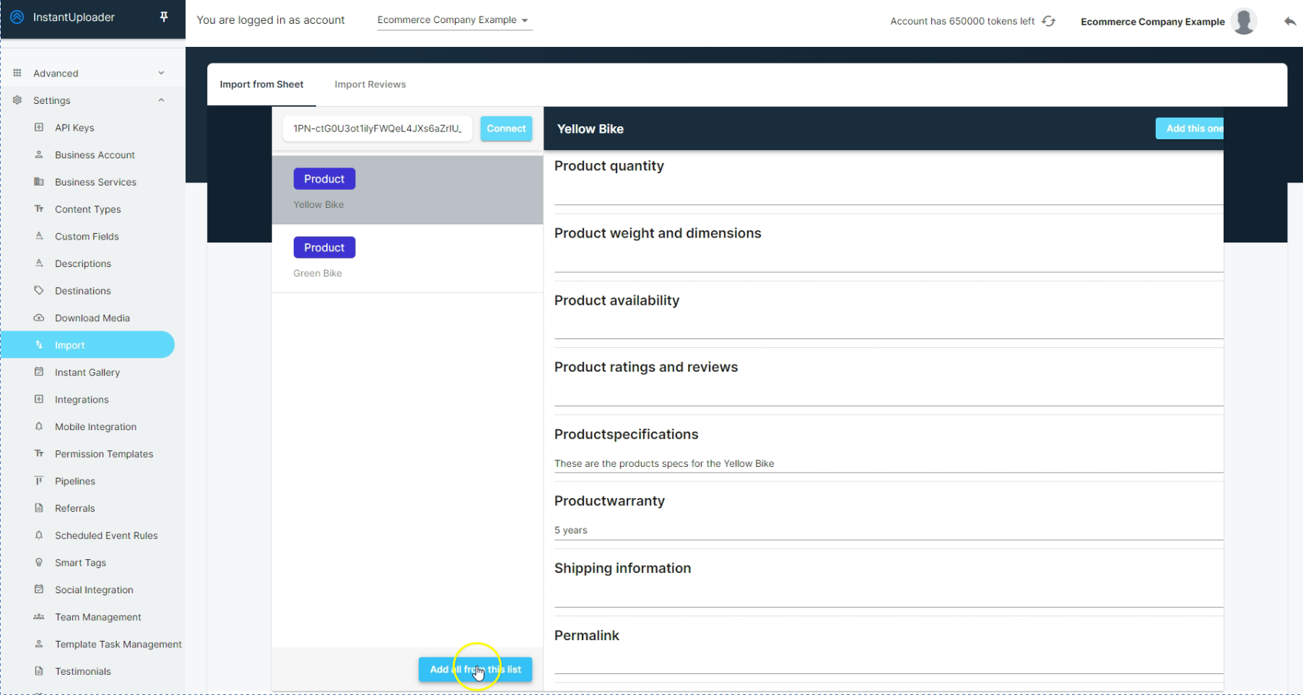Screen dimensions: 1303x695
Task: Click the sheet ID input field
Action: [x=377, y=128]
